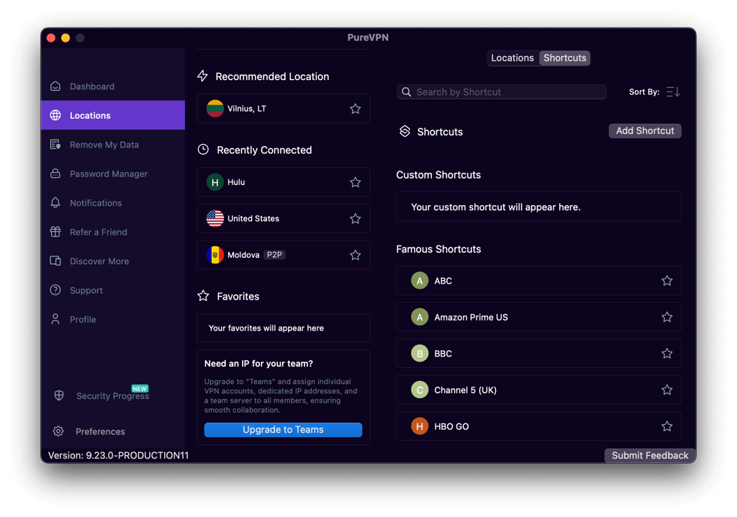The width and height of the screenshot is (737, 517).
Task: Click the United States flag icon
Action: pos(214,218)
